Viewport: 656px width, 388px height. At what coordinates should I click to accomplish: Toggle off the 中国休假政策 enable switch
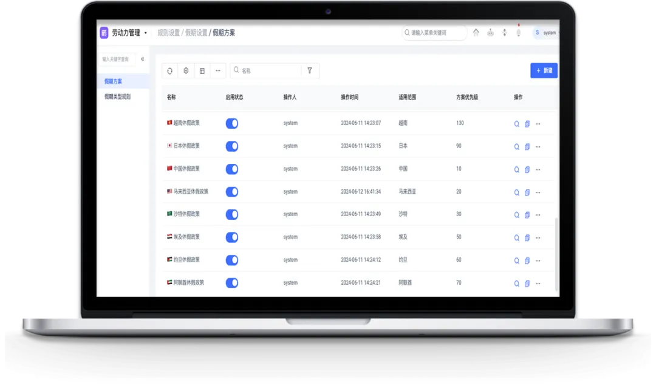231,169
